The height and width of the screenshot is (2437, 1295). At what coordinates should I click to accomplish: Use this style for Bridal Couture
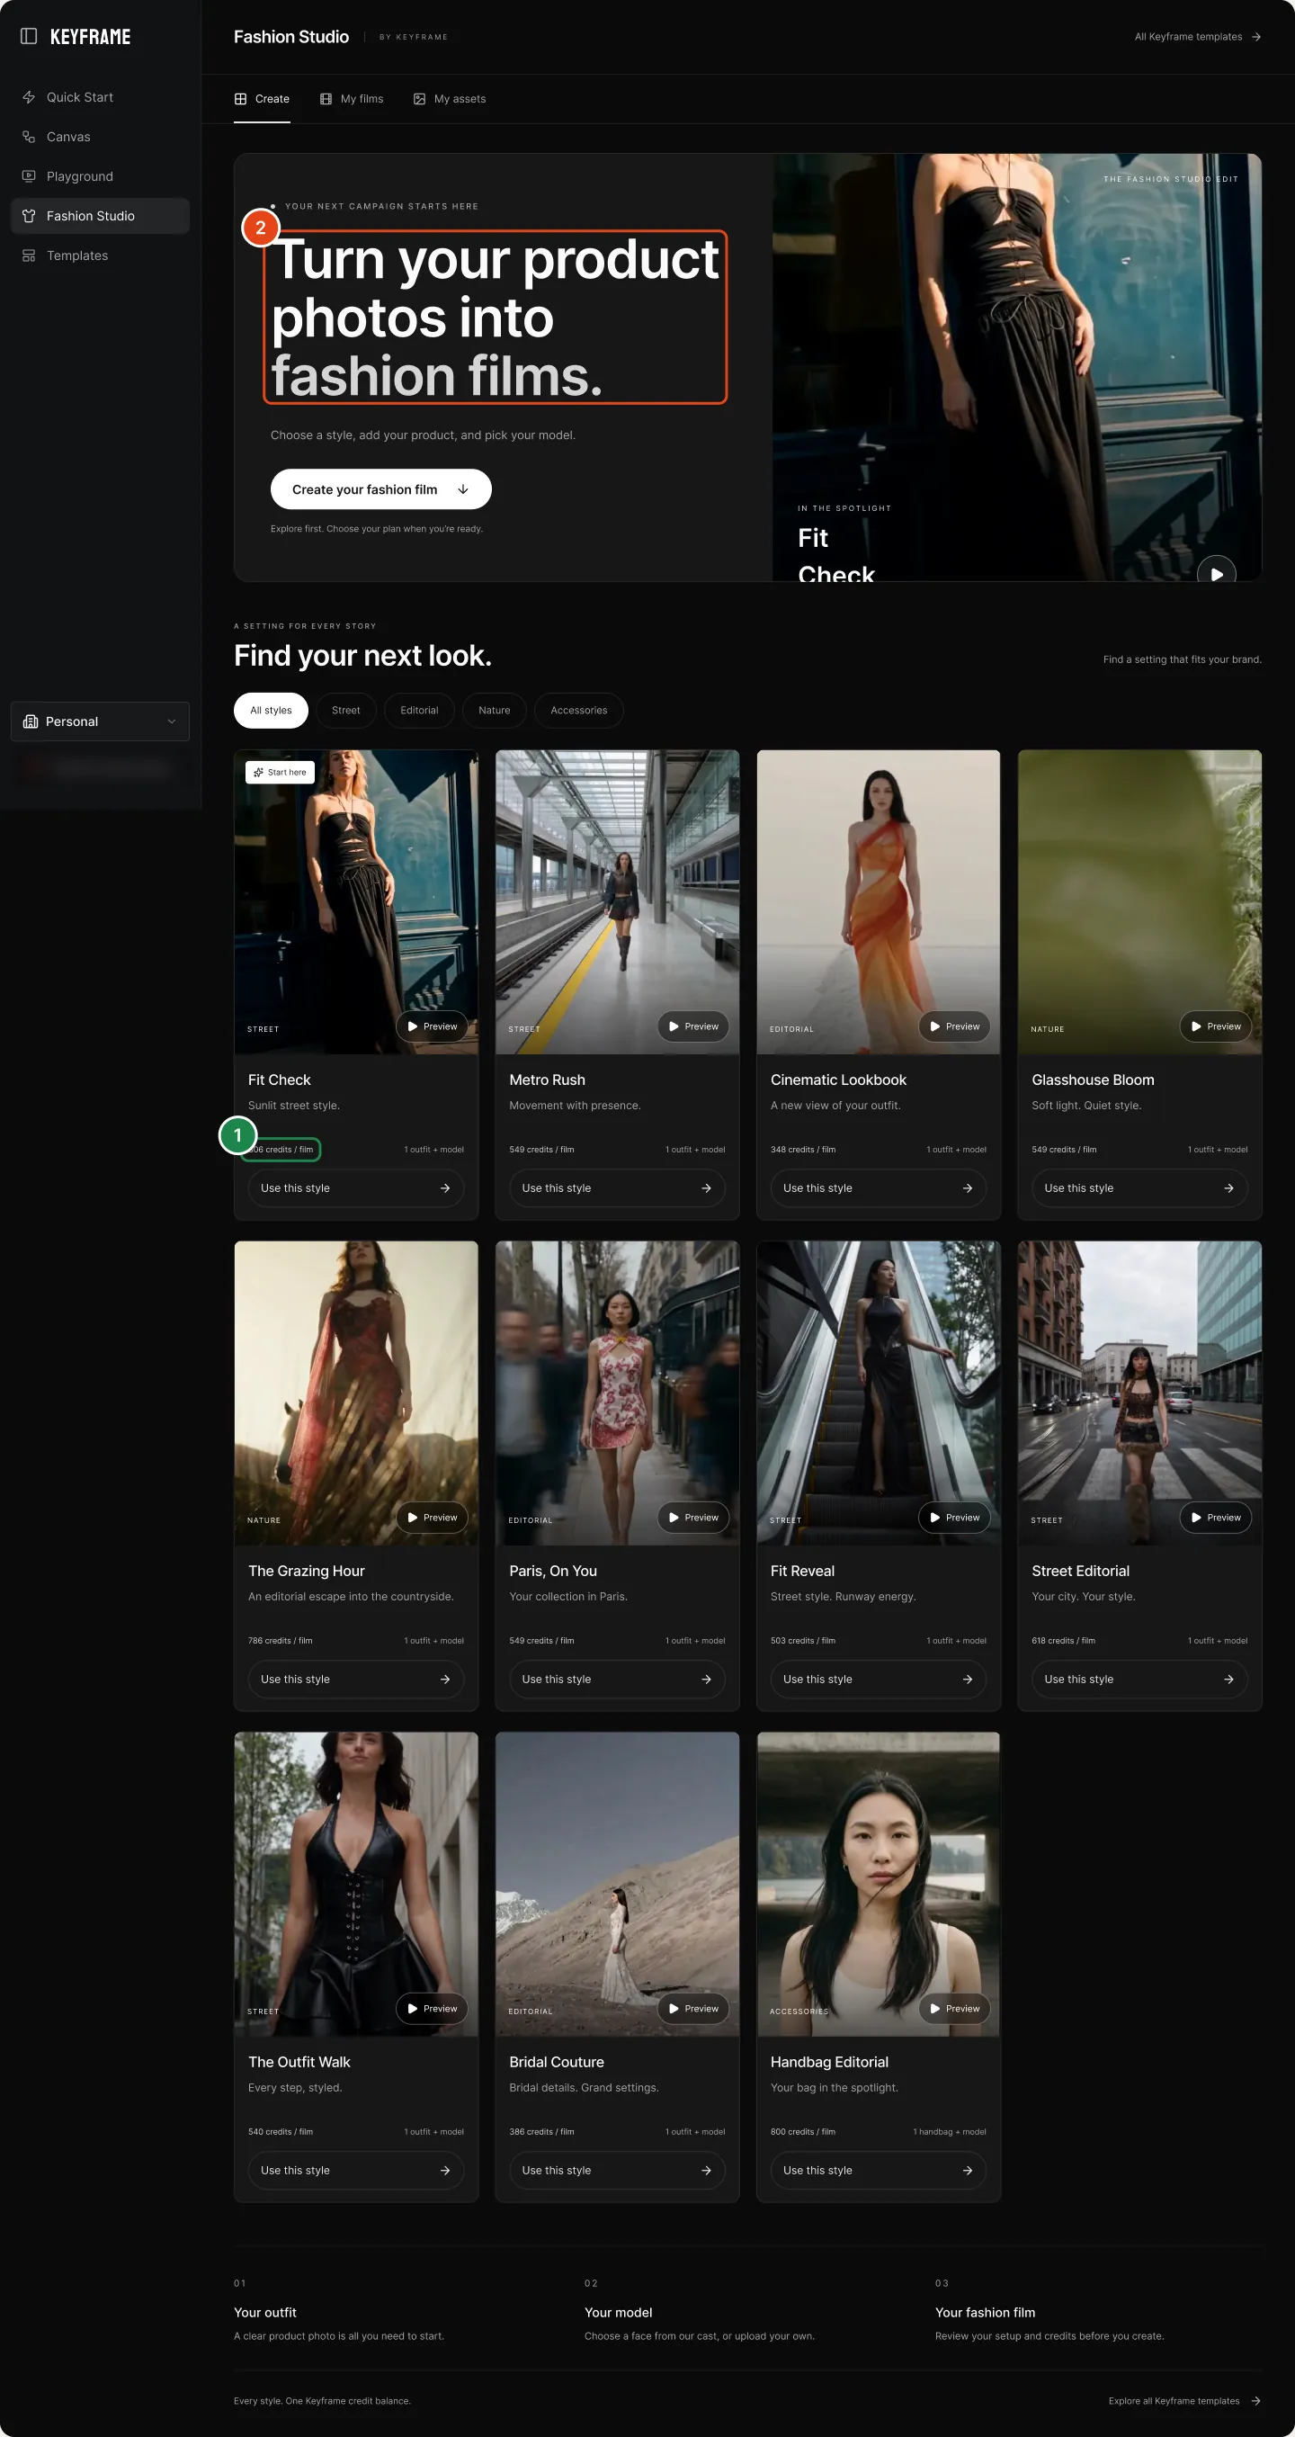[617, 2170]
